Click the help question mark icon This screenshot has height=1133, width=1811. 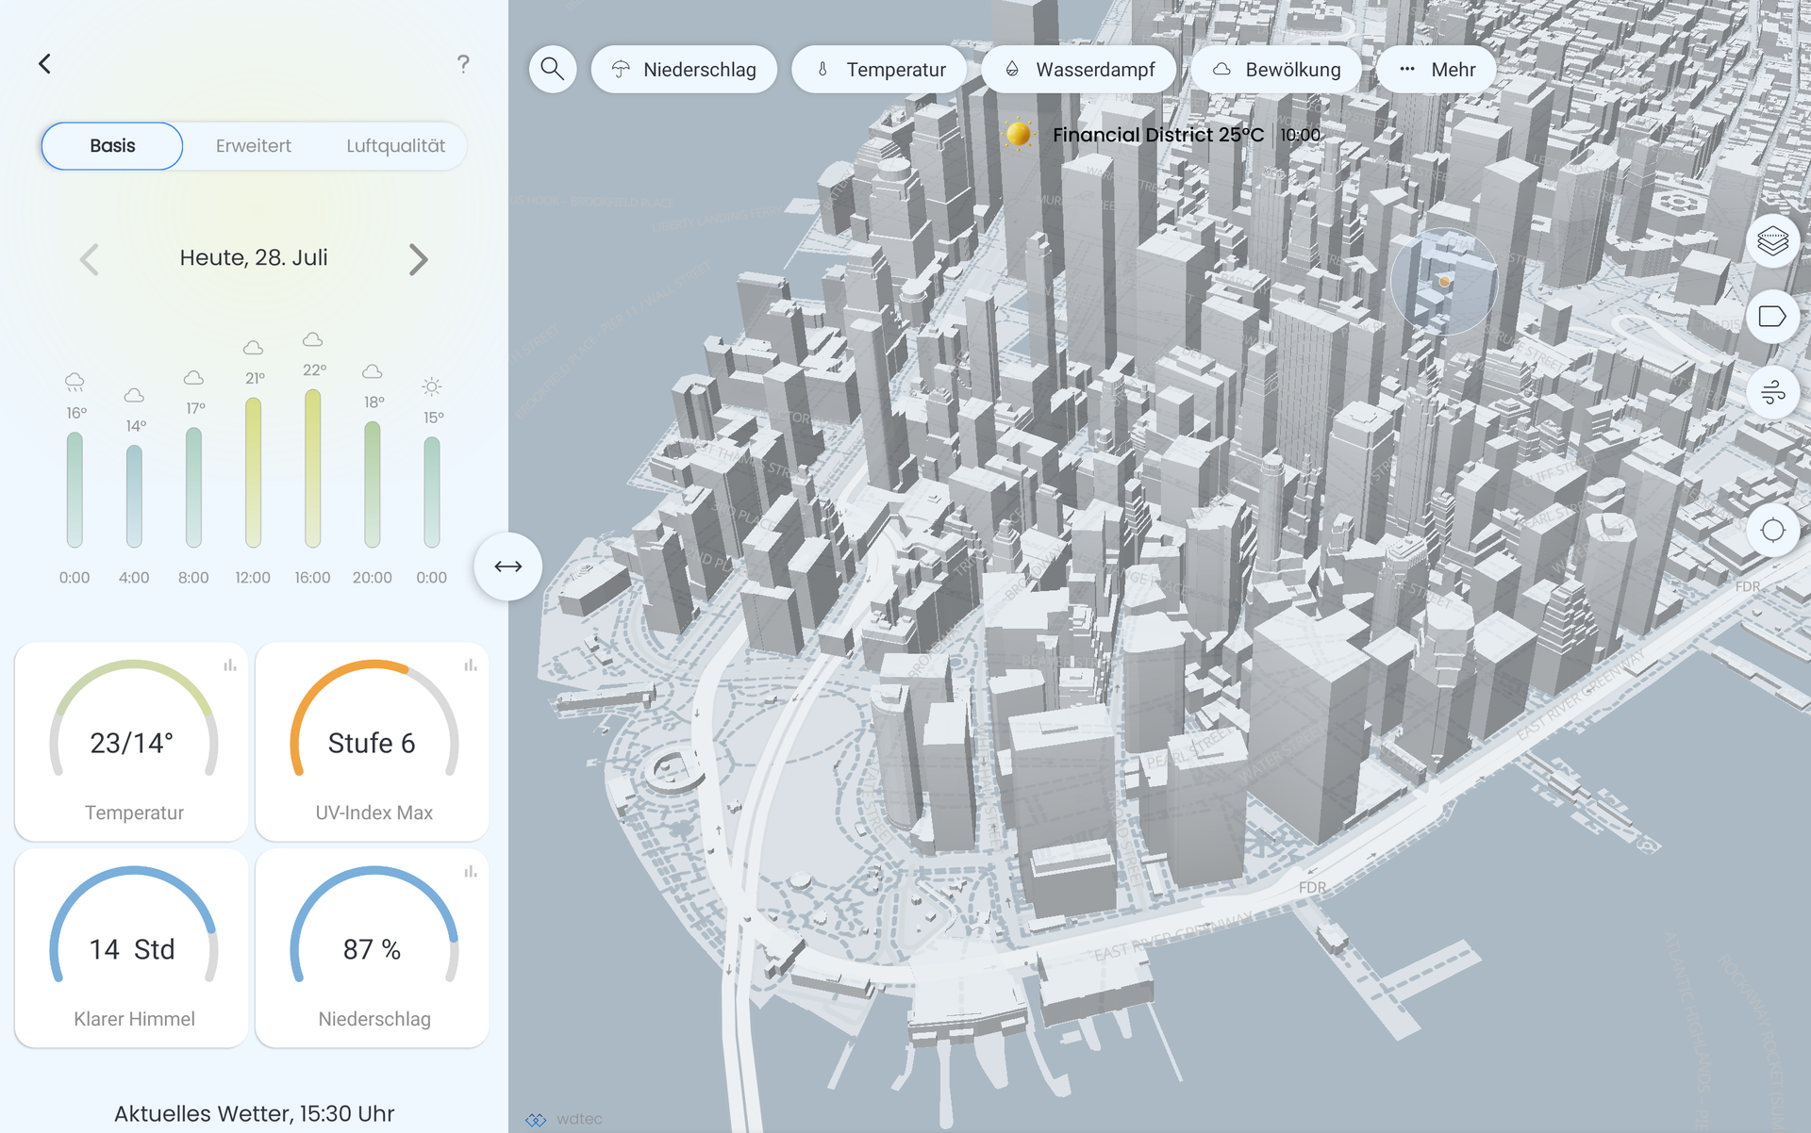point(463,63)
